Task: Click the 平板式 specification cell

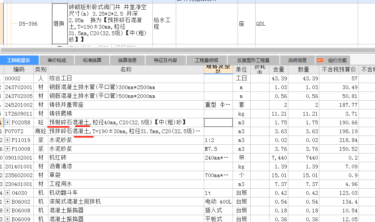Action: click(218, 219)
